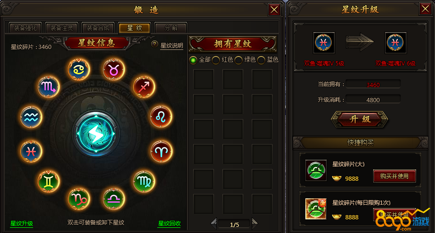This screenshot has width=435, height=233.
Task: Select the 红色 filter radio button
Action: tap(216, 60)
